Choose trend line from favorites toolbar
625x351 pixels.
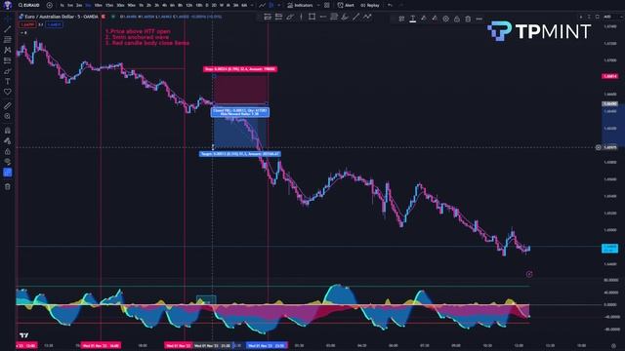(355, 17)
